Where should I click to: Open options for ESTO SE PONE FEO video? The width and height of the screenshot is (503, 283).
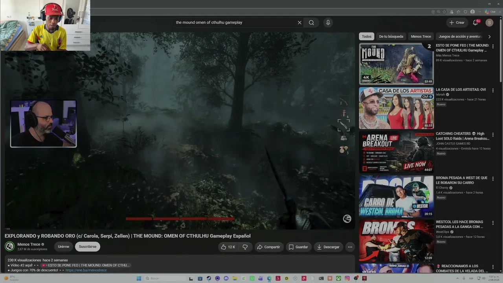click(493, 46)
